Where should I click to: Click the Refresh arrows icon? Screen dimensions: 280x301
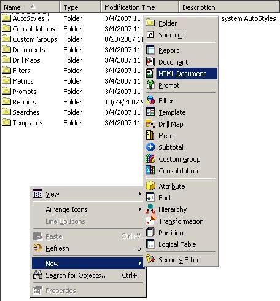(37, 248)
